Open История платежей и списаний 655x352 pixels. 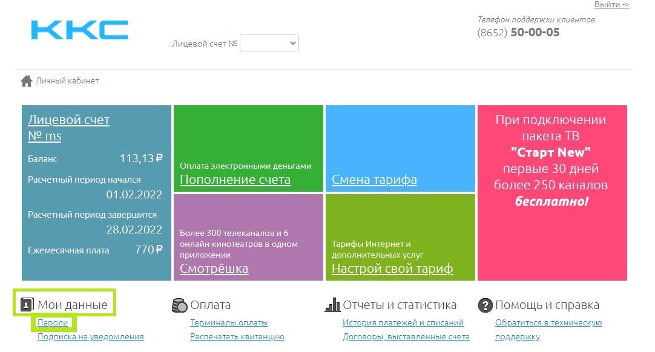[x=403, y=323]
